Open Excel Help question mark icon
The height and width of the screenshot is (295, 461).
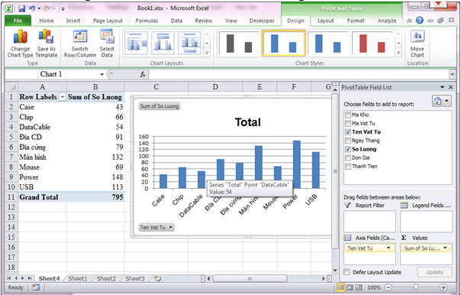coord(420,21)
